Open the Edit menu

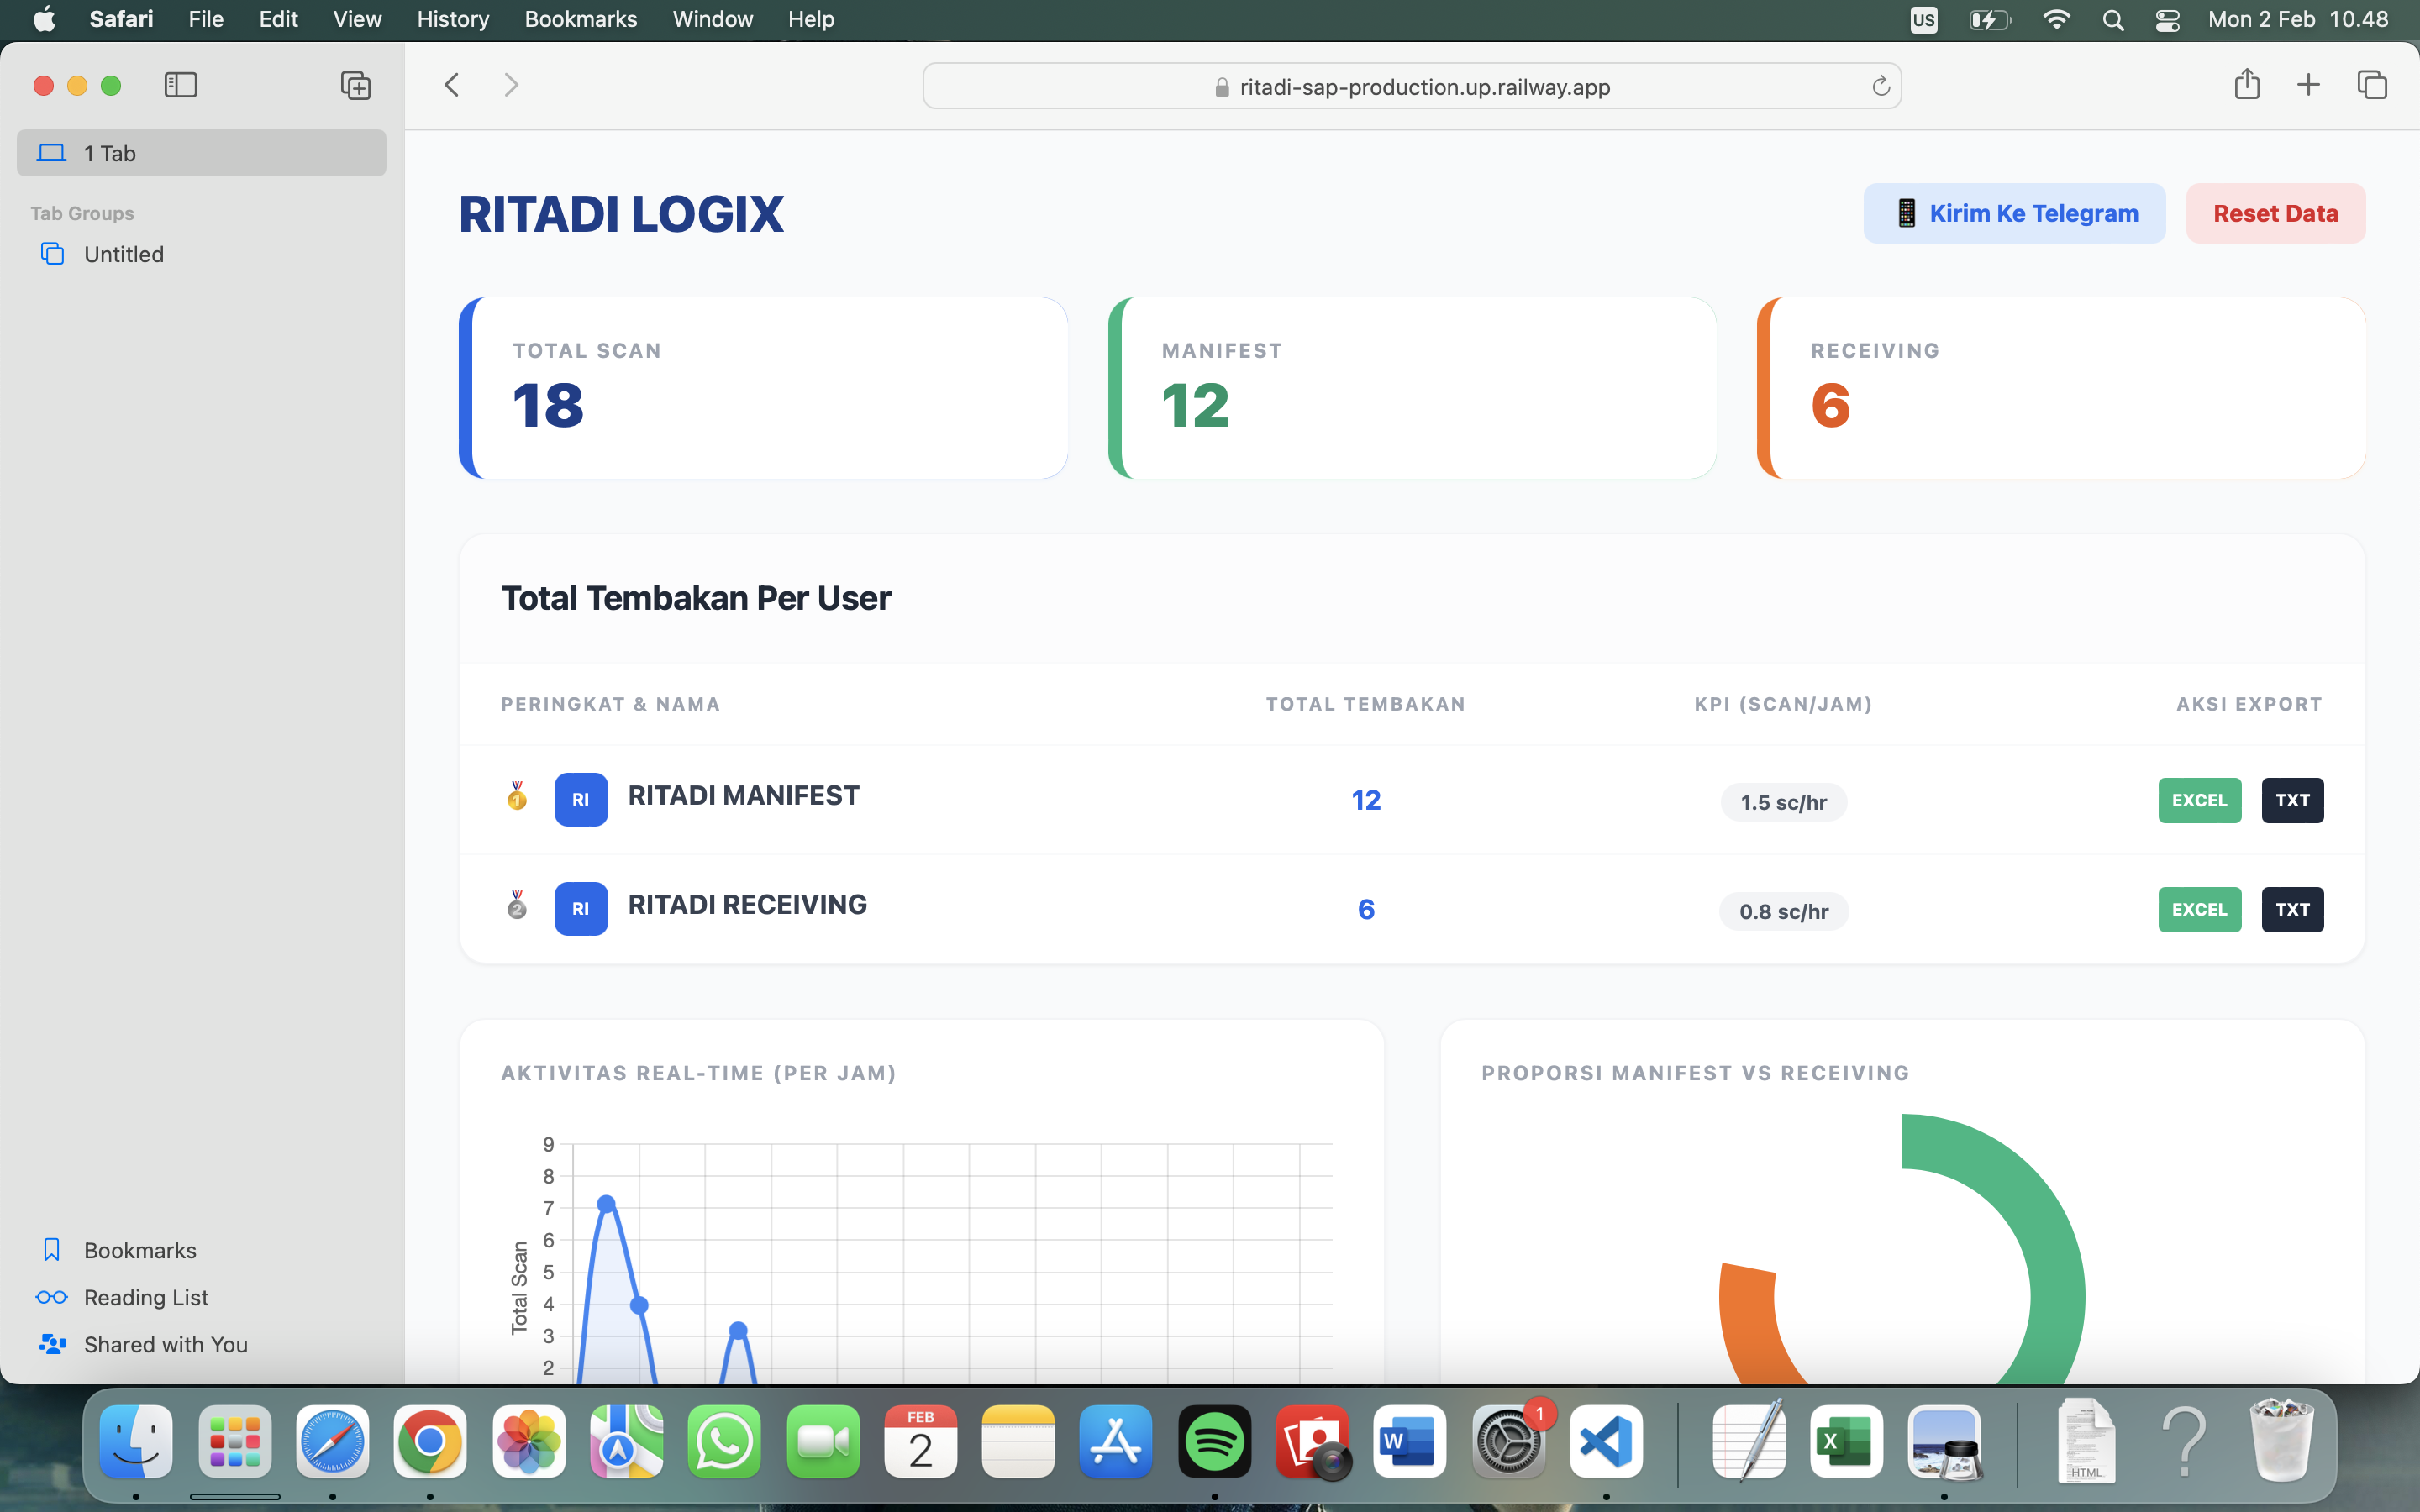coord(278,19)
